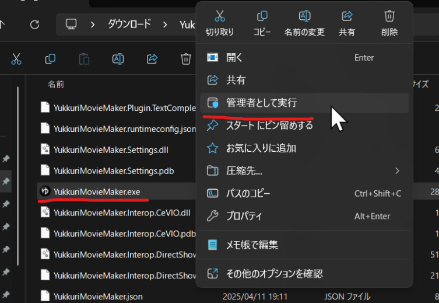Click Share (共有) icon in context menu top row

(347, 16)
